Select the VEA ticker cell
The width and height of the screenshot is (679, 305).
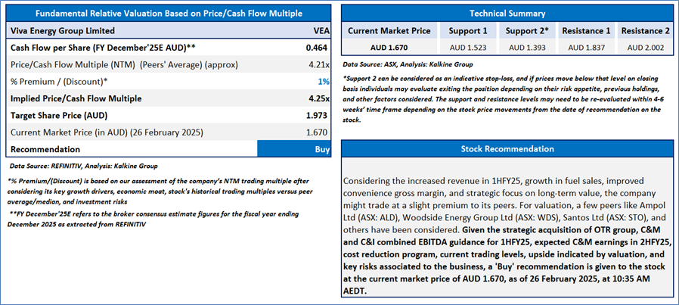[x=321, y=31]
